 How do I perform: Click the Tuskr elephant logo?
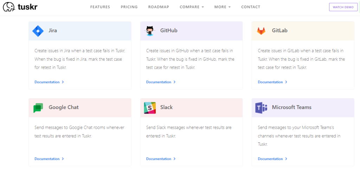(9, 7)
